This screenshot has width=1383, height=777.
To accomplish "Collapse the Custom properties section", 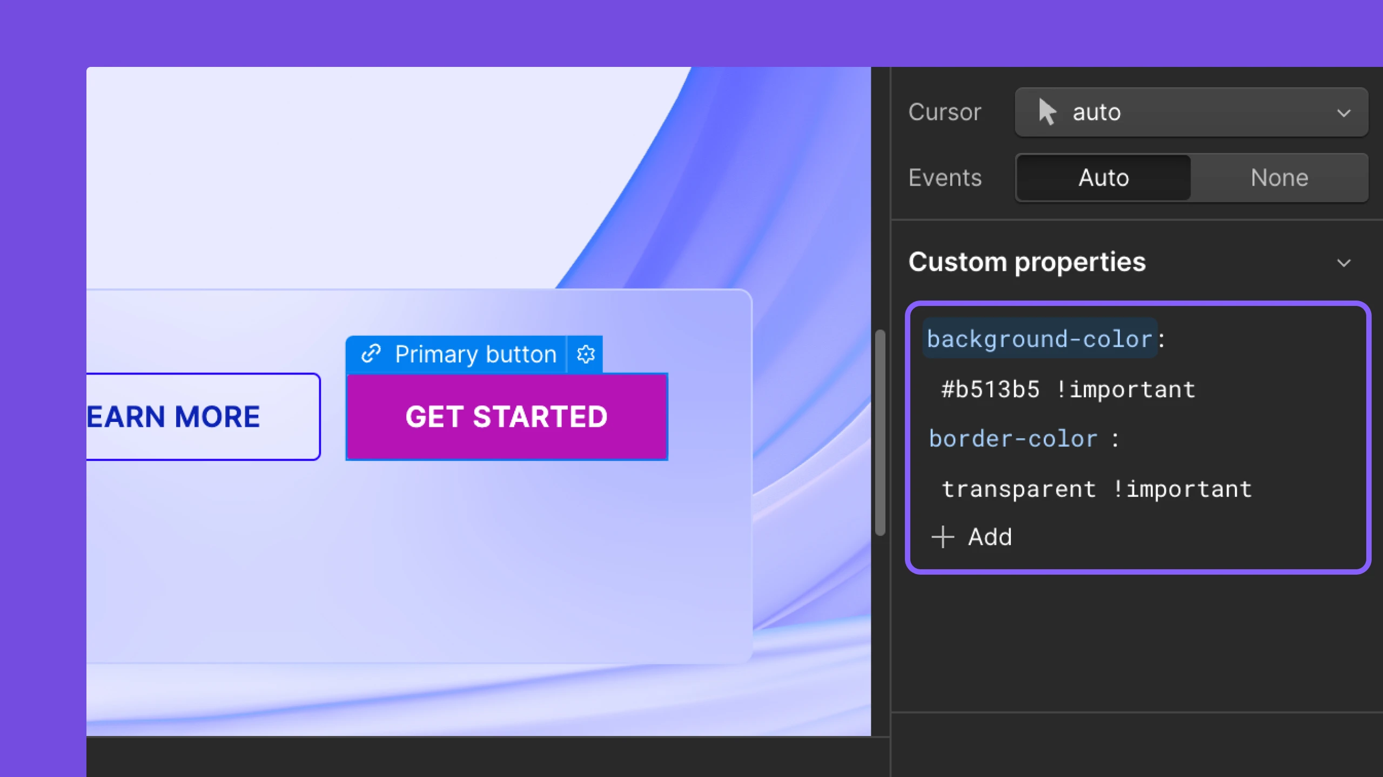I will (1344, 263).
